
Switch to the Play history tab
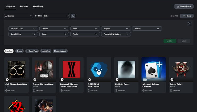(x=38, y=6)
